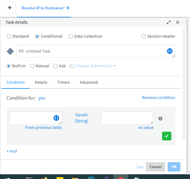This screenshot has width=190, height=179.
Task: Select the Built-in option
Action: tap(9, 66)
